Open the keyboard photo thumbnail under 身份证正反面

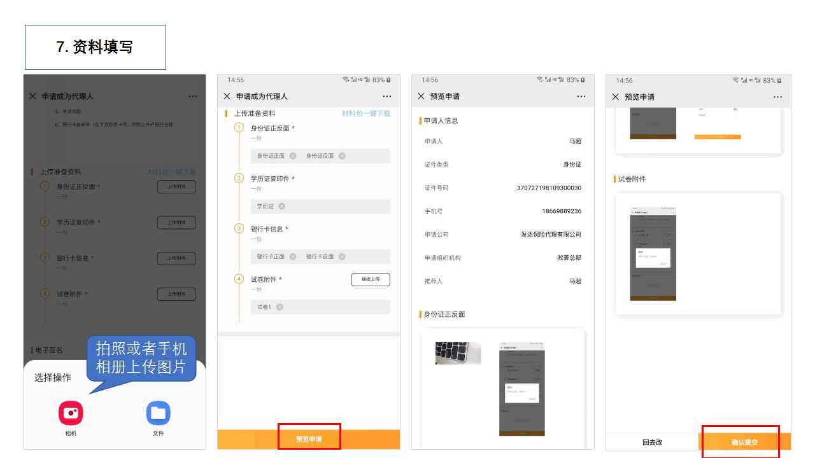point(458,353)
